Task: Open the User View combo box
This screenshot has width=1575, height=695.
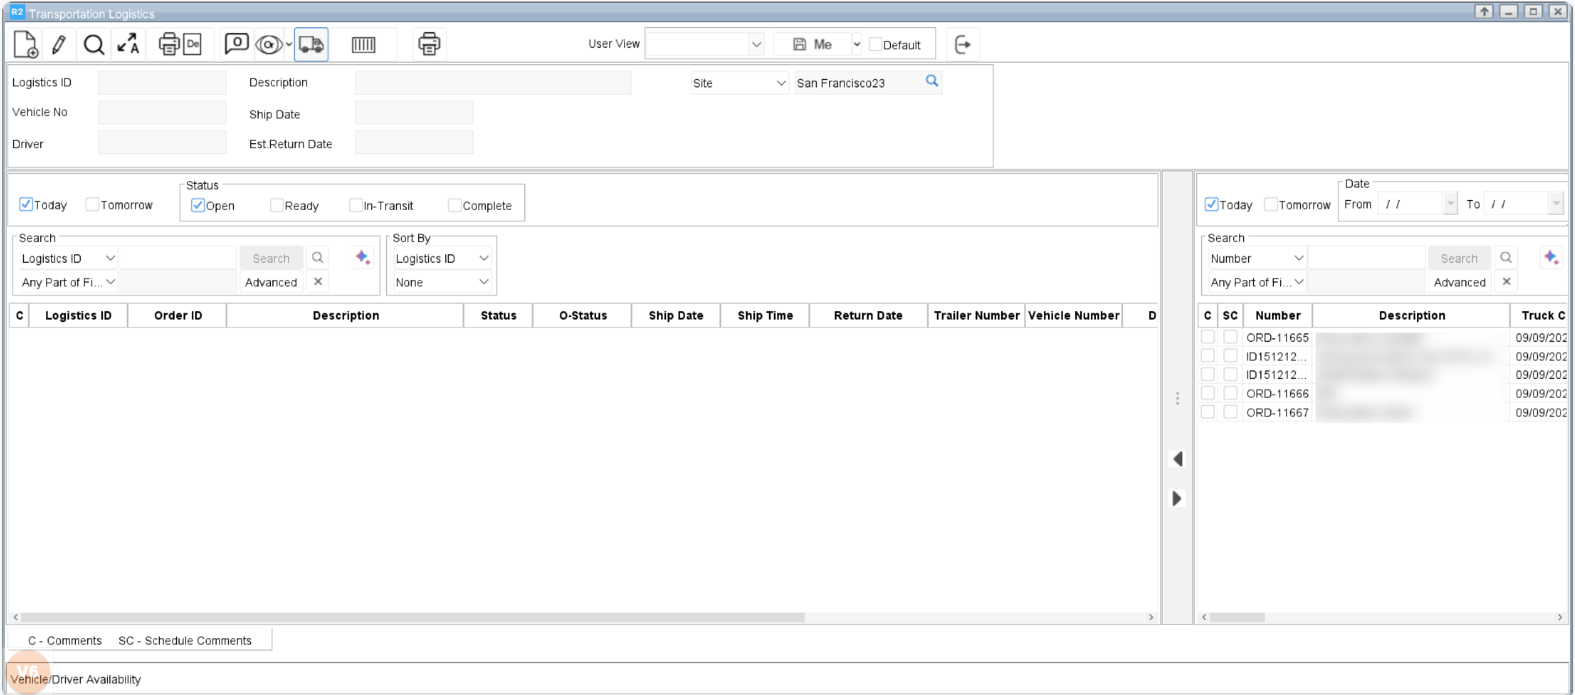Action: click(x=705, y=44)
